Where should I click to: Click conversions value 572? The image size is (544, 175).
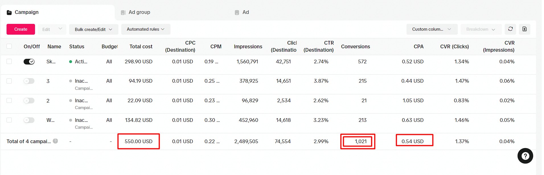click(362, 61)
